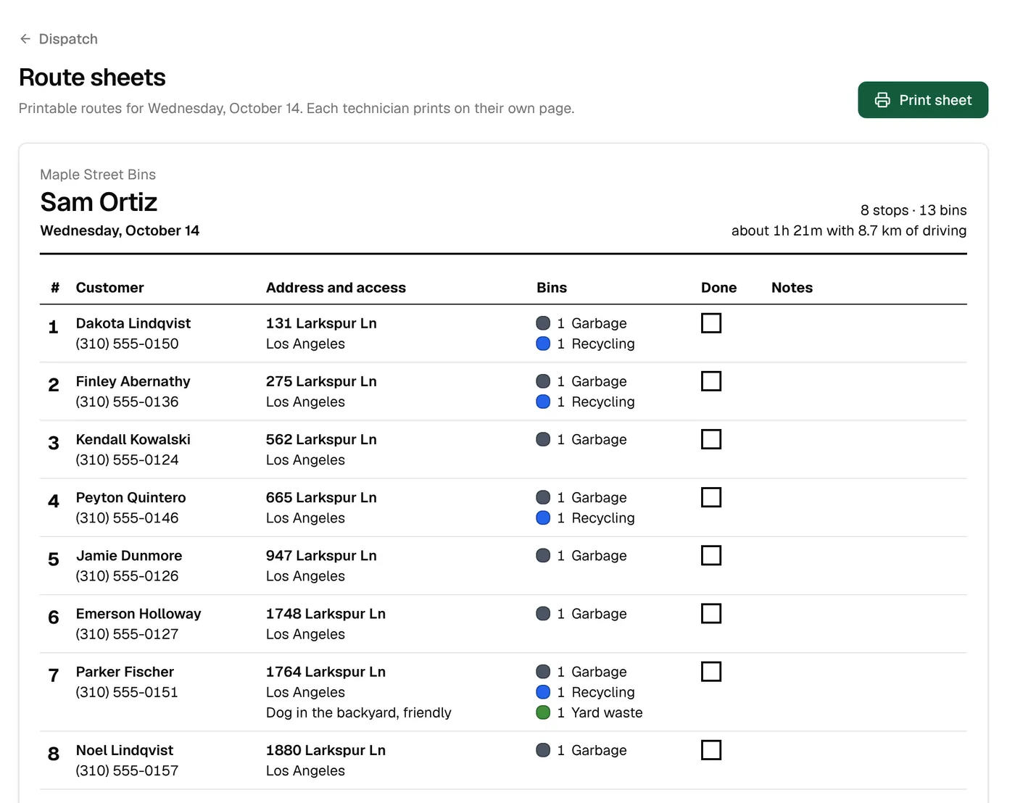1015x803 pixels.
Task: Click the Customer column header
Action: click(110, 288)
